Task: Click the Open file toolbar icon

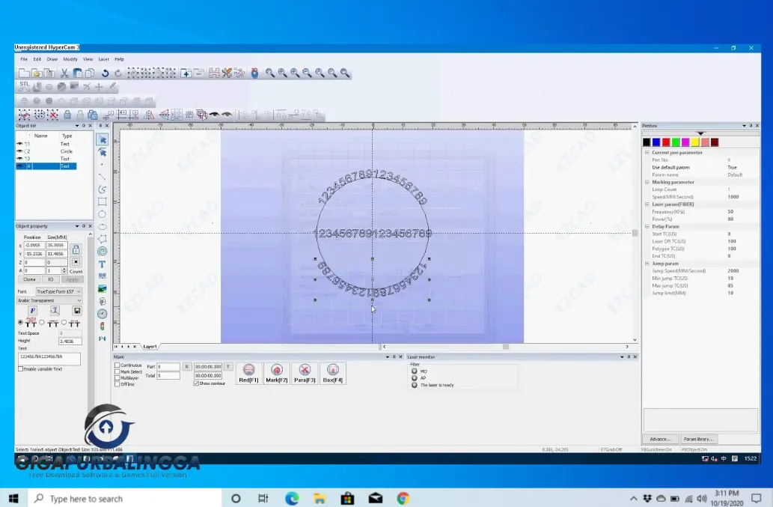Action: click(x=37, y=73)
